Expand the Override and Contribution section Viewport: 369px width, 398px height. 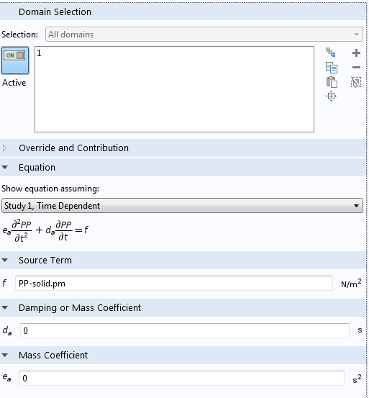tap(4, 148)
